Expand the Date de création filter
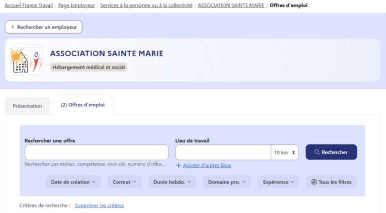 coord(73,182)
